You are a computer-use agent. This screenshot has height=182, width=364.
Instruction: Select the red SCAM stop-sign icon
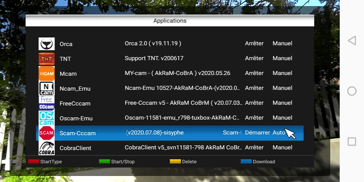pos(47,133)
